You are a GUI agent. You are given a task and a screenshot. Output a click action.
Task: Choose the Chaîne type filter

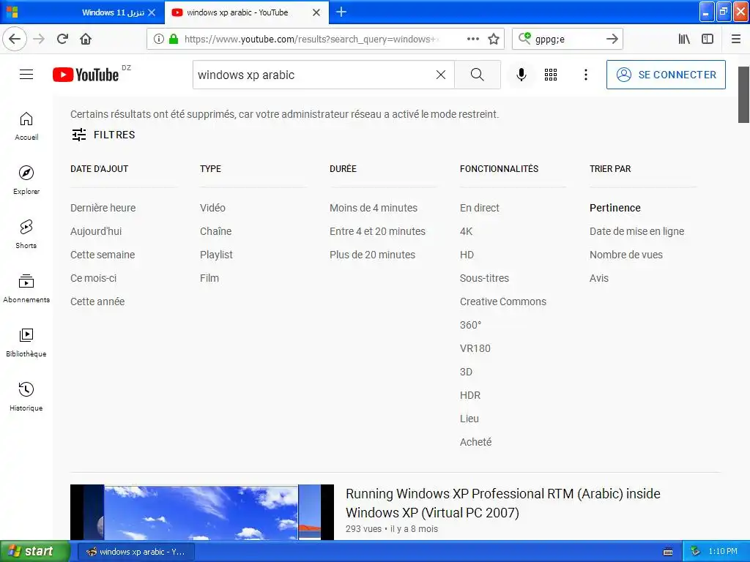click(x=216, y=231)
